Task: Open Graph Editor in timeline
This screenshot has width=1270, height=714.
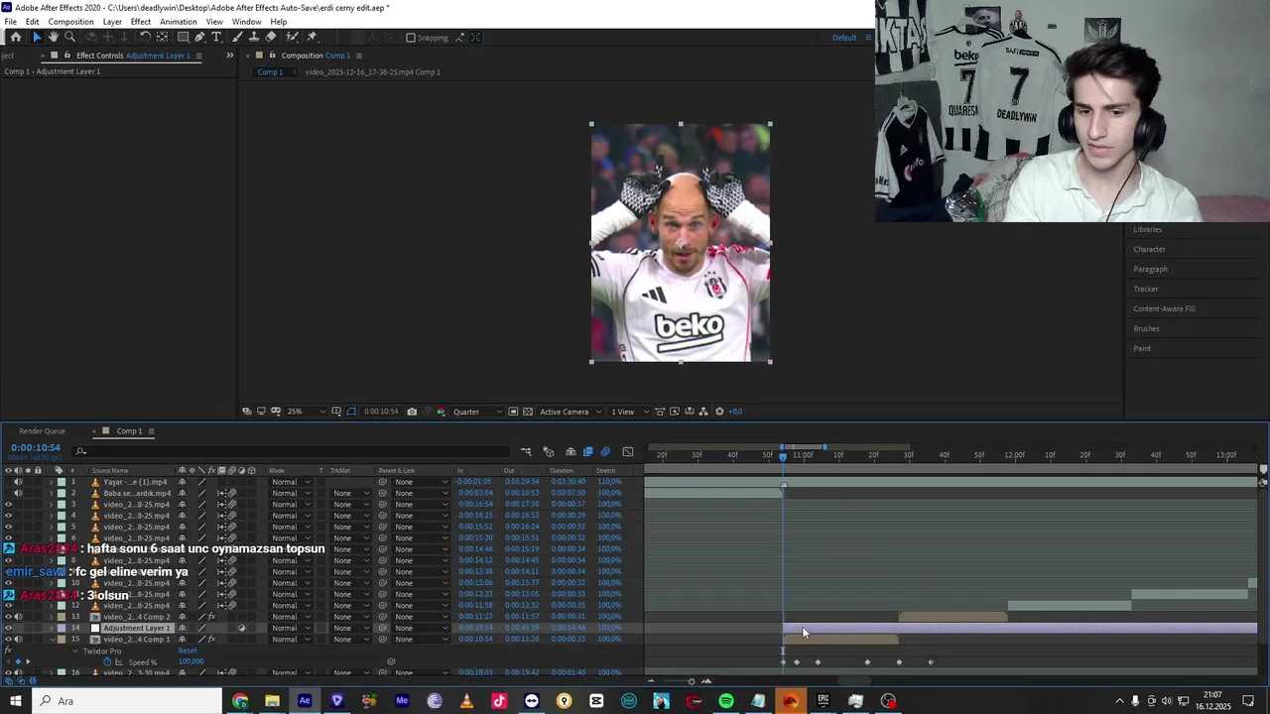Action: pos(627,452)
